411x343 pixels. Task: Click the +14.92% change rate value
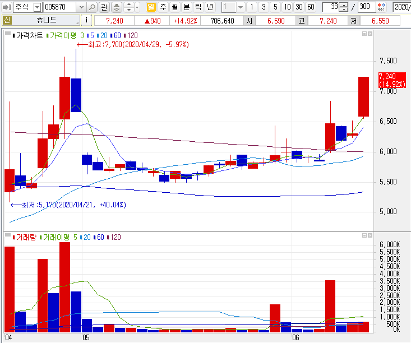point(185,21)
